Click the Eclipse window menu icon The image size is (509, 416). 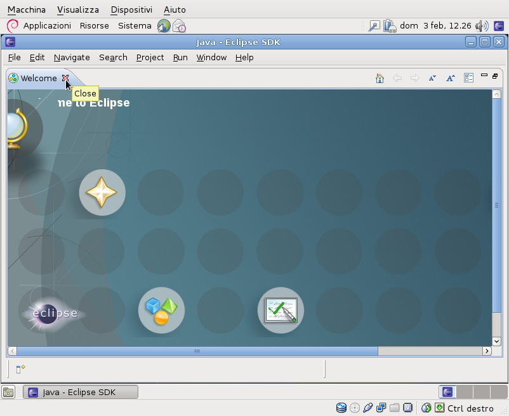(x=10, y=42)
